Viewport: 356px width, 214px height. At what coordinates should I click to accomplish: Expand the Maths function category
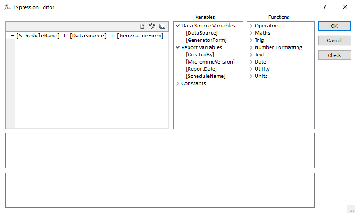(251, 33)
